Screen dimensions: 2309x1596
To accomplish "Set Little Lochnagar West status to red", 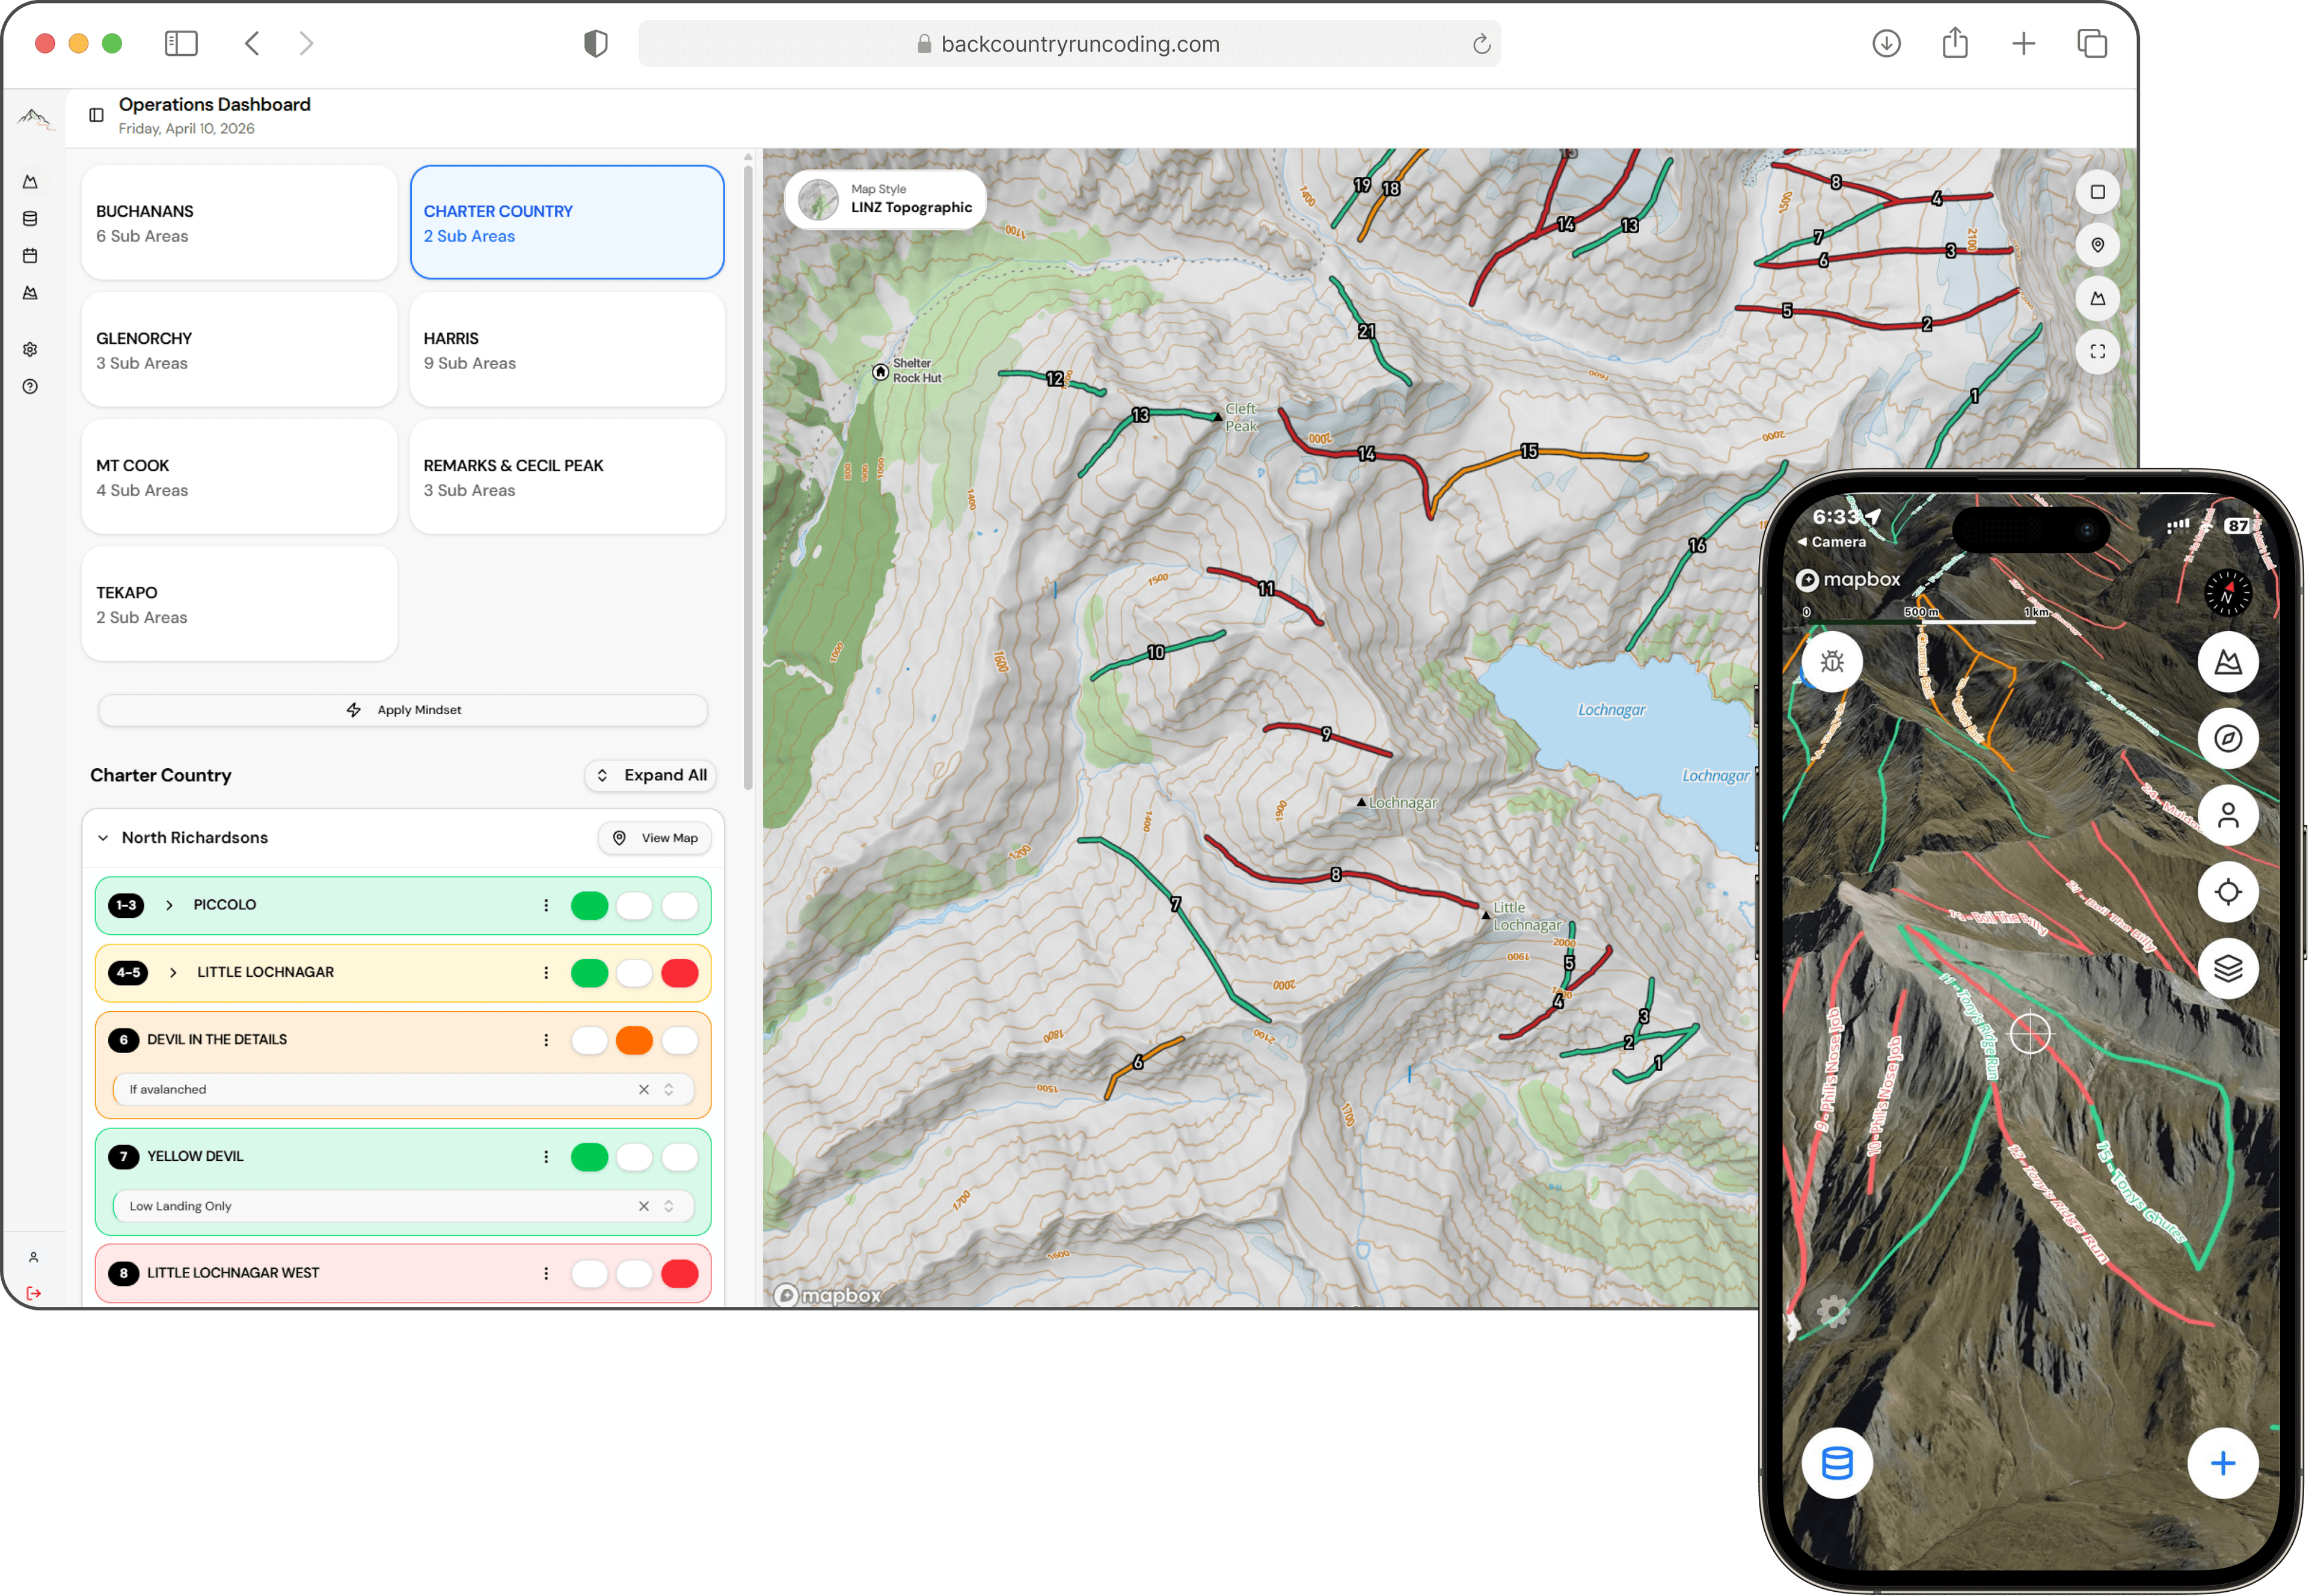I will point(680,1273).
